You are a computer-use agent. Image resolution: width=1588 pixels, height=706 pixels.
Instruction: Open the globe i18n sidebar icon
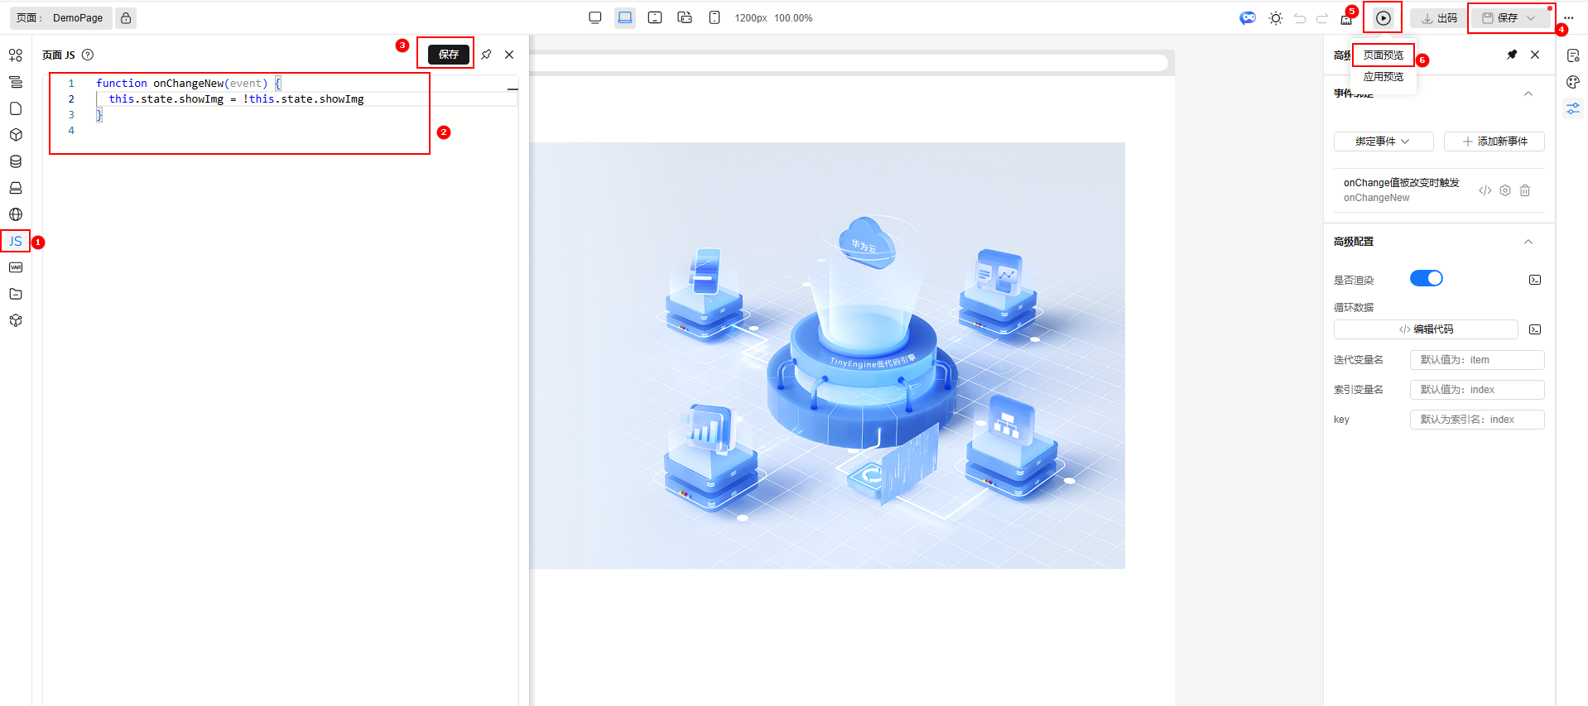pos(16,214)
